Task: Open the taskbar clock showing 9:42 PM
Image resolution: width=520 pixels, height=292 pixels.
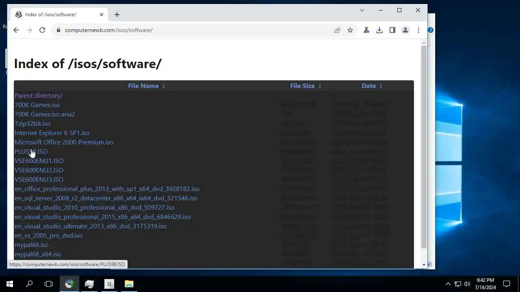Action: (x=485, y=284)
